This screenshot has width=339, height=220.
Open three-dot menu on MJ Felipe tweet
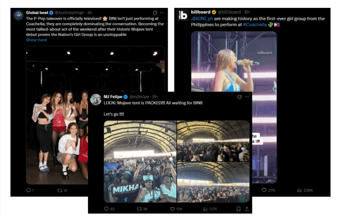click(247, 97)
